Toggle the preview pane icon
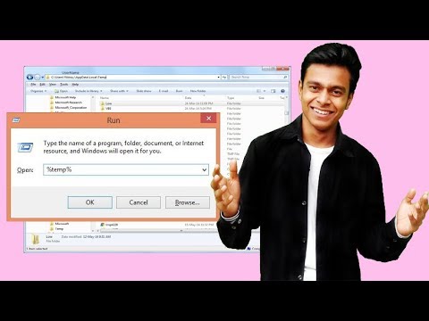Screen dimensions: 429x321 (x=273, y=91)
